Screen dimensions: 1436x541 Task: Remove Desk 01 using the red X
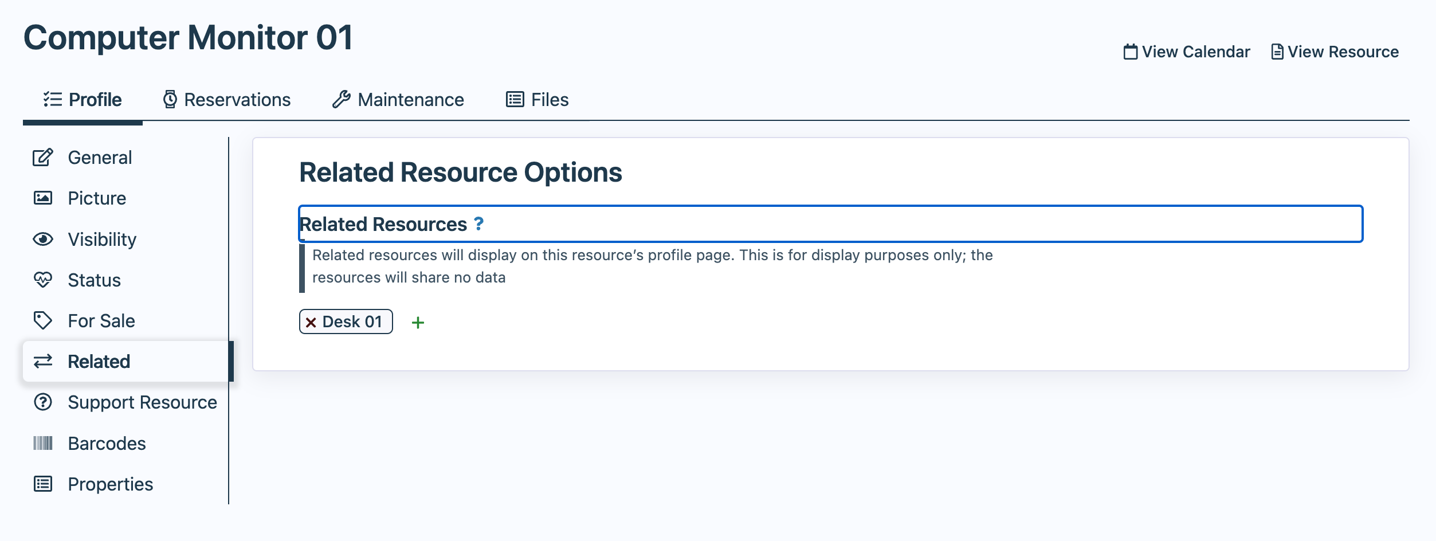point(311,323)
